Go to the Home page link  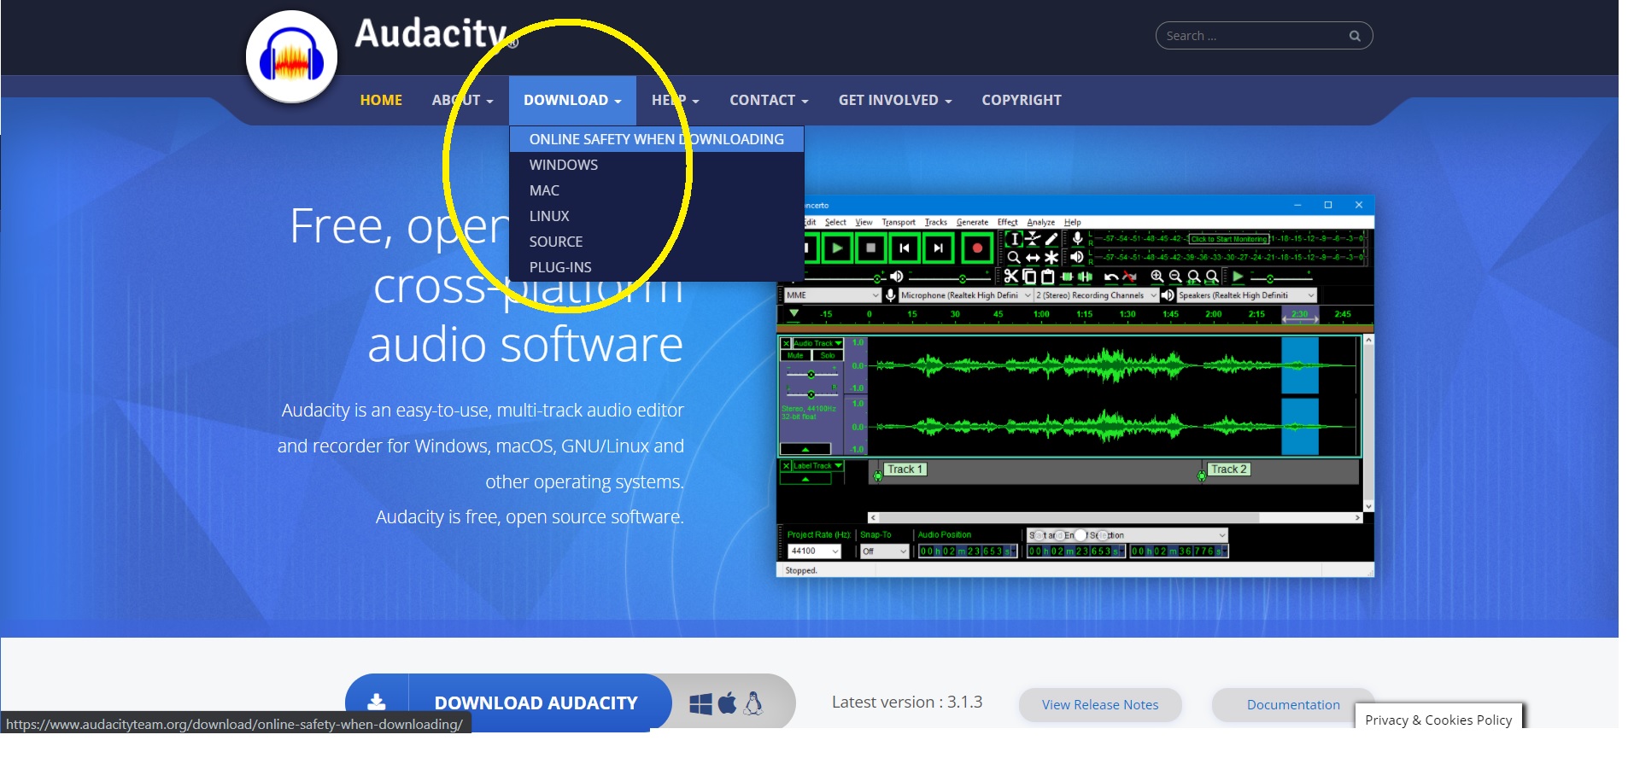click(x=381, y=101)
